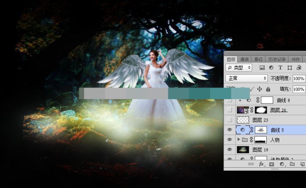Expand the 人物 group triangle
Viewport: 306px width, 188px height.
point(238,139)
